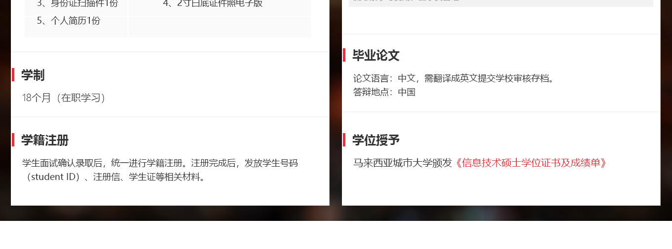Select the 学籍注册 section heading
This screenshot has height=249, width=672.
(x=44, y=140)
